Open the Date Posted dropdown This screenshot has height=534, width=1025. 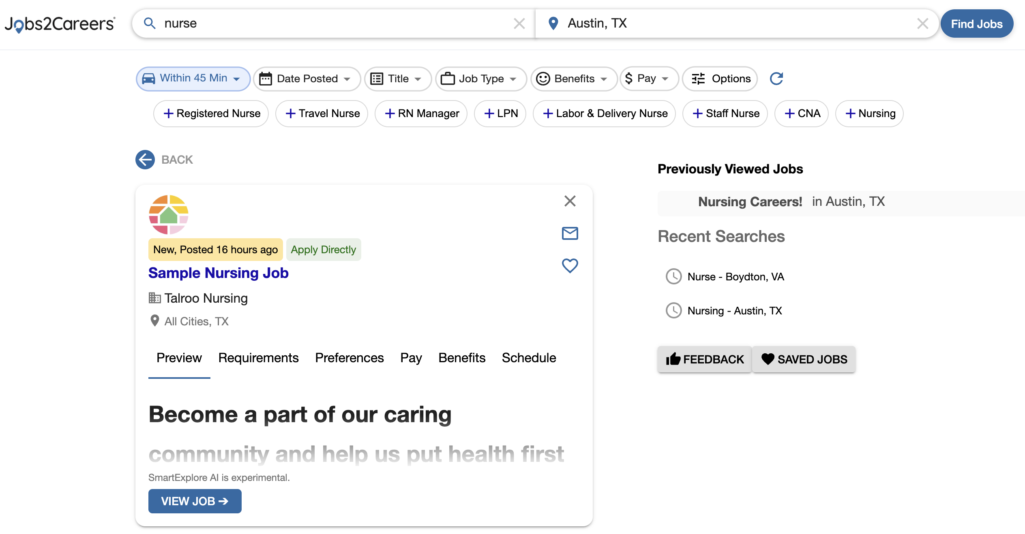307,79
